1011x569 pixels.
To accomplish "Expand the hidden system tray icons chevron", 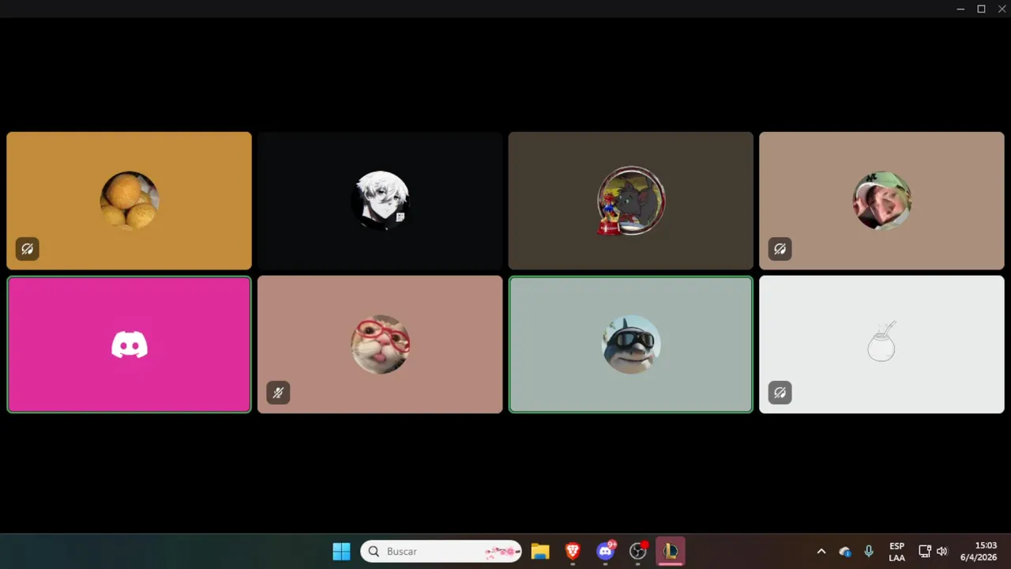I will (821, 552).
